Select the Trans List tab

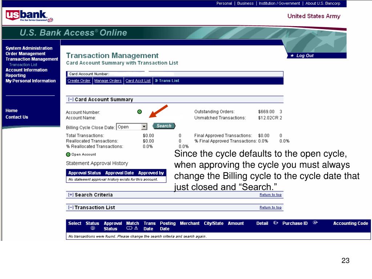tap(167, 81)
